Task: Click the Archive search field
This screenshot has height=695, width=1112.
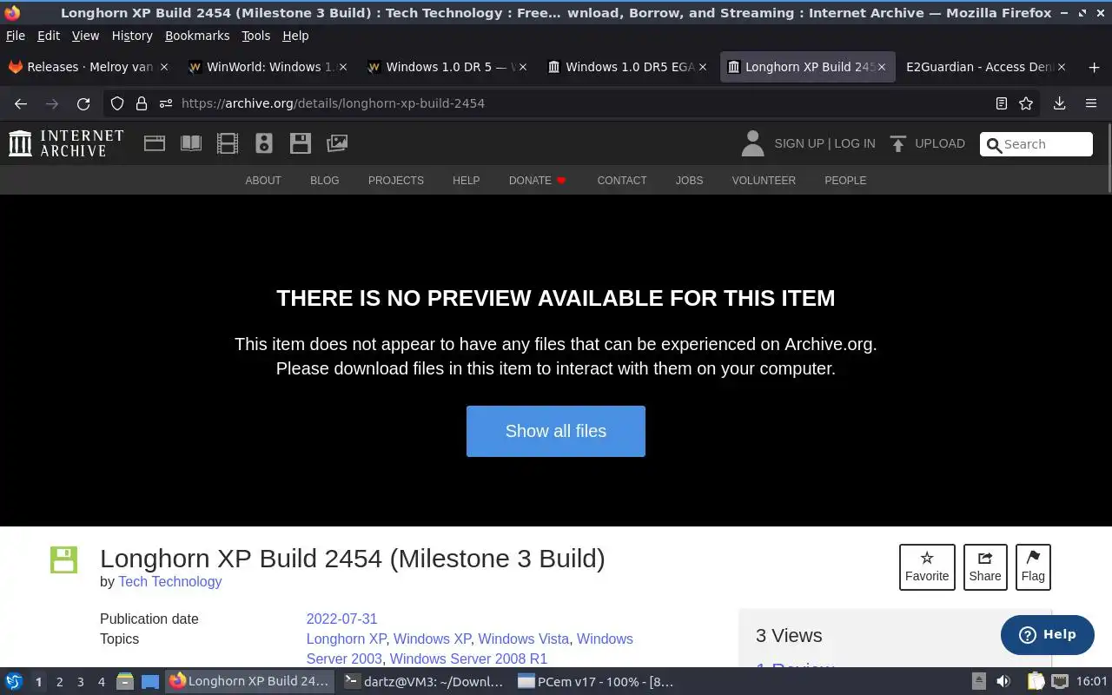Action: tap(1036, 144)
